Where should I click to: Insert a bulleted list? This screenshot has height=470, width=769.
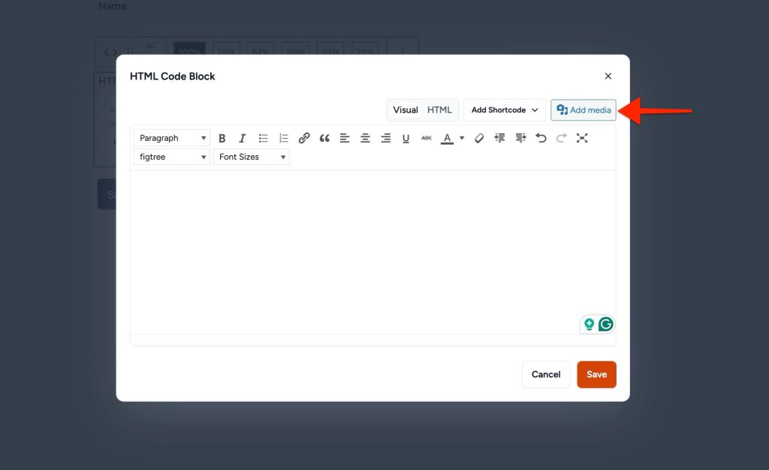(264, 138)
